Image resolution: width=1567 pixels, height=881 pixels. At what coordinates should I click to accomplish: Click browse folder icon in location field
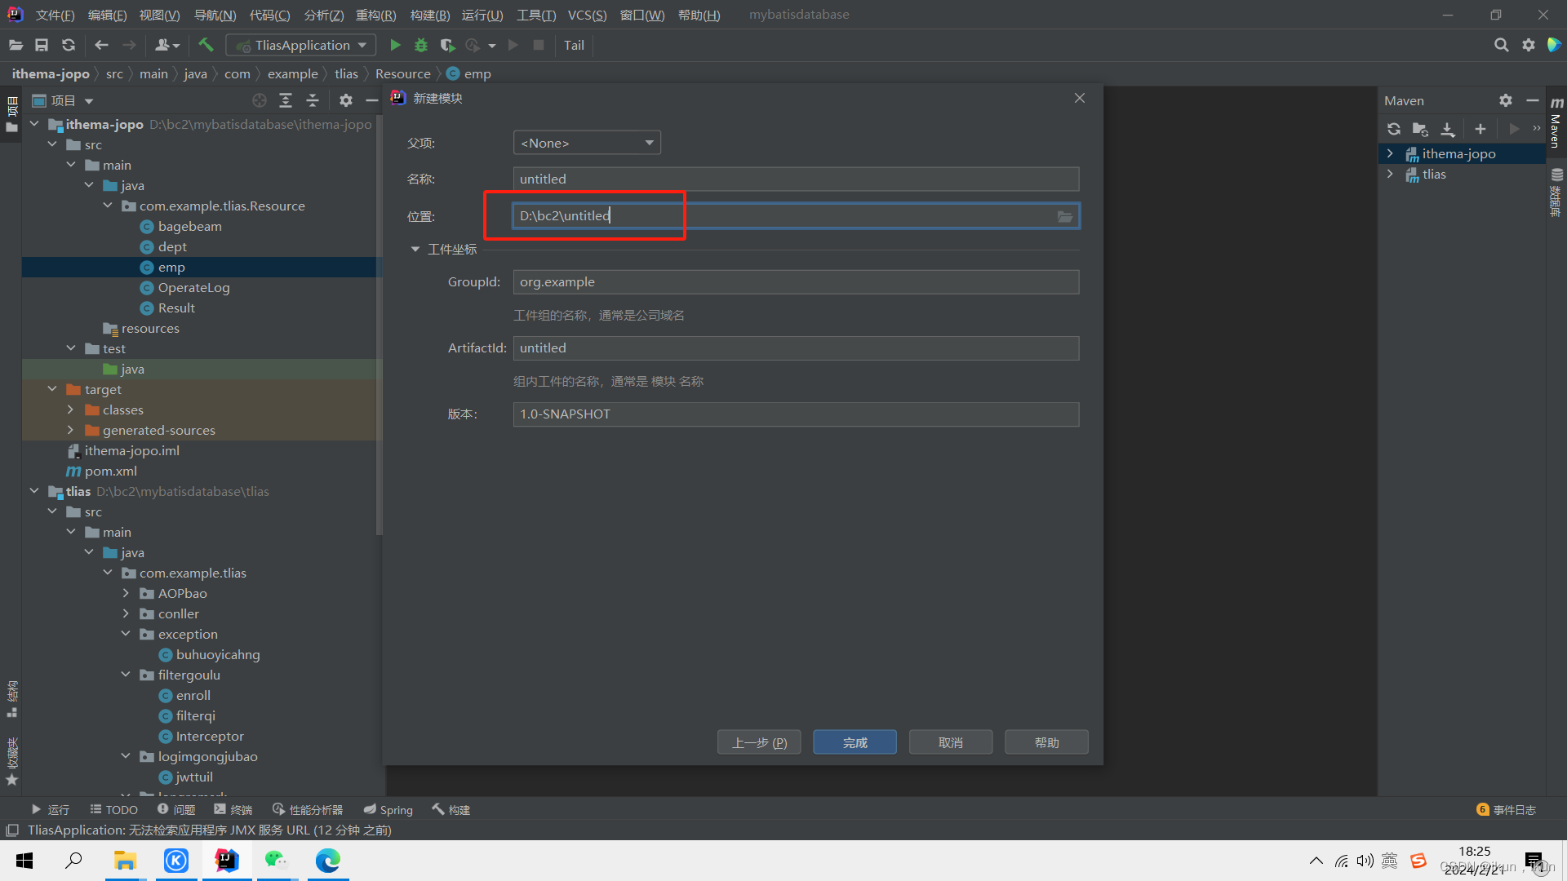[1064, 216]
